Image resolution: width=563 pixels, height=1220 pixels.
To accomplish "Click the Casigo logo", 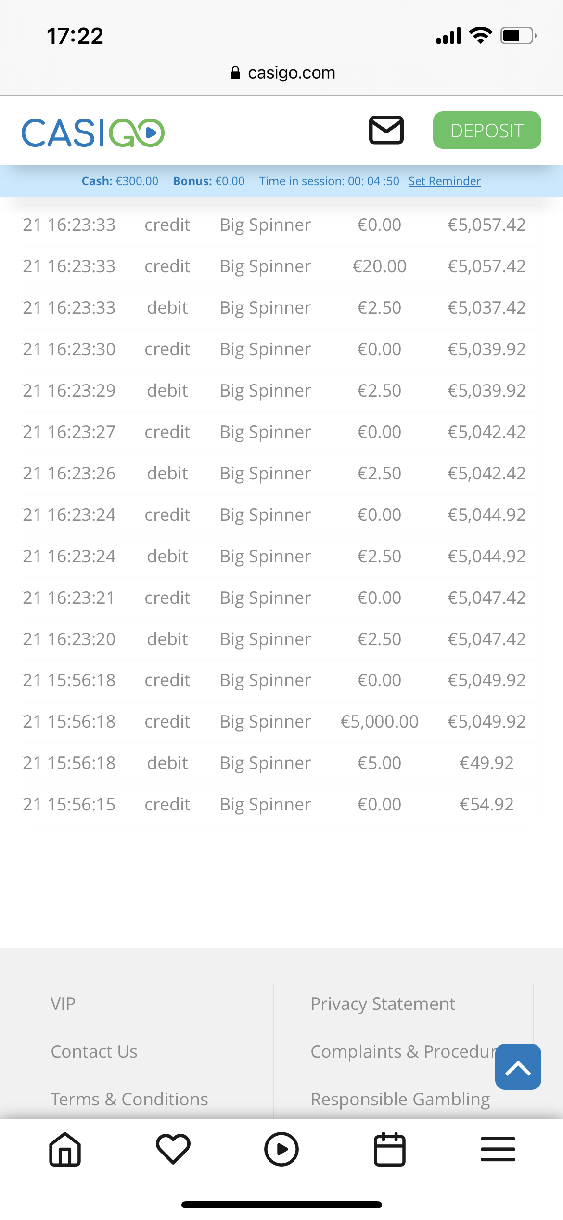I will [x=93, y=133].
